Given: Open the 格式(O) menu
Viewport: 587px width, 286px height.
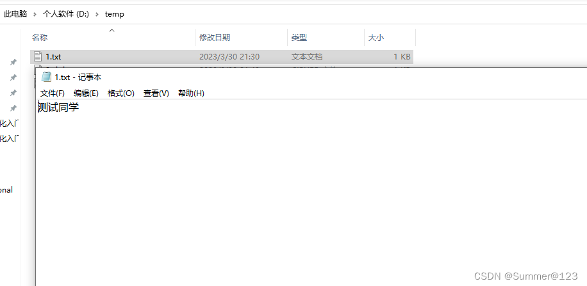Looking at the screenshot, I should pyautogui.click(x=121, y=93).
